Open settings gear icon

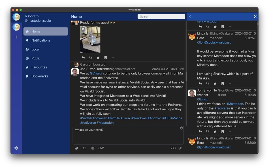pyautogui.click(x=16, y=148)
